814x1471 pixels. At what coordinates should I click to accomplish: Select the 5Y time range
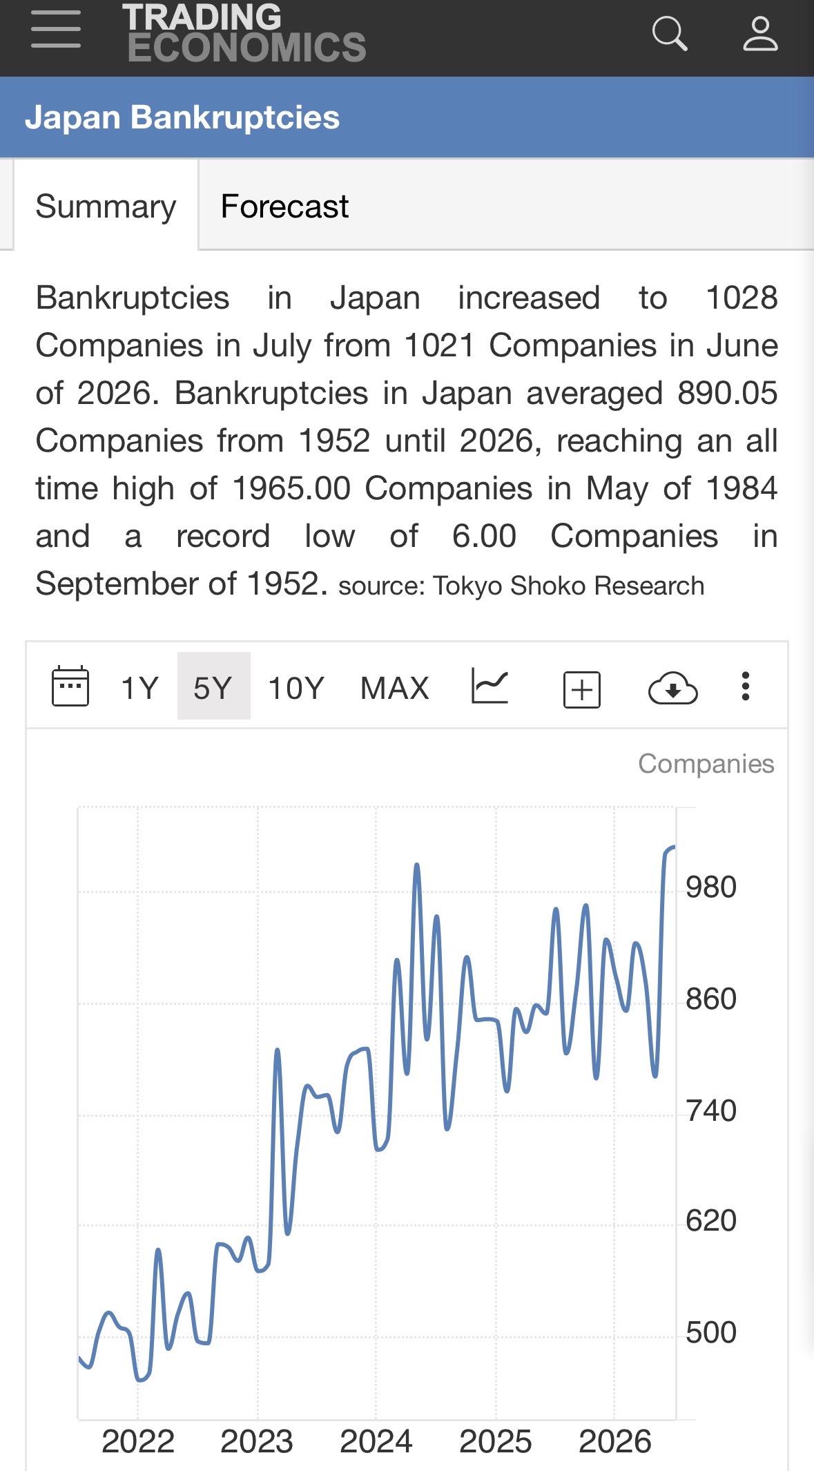click(213, 686)
